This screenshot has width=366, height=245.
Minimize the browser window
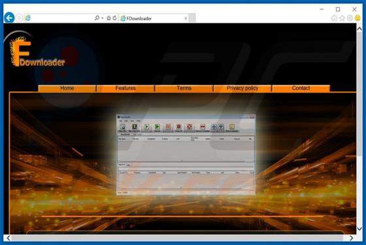pos(322,9)
